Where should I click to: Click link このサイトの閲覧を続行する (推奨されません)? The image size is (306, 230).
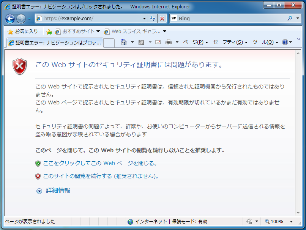101,176
